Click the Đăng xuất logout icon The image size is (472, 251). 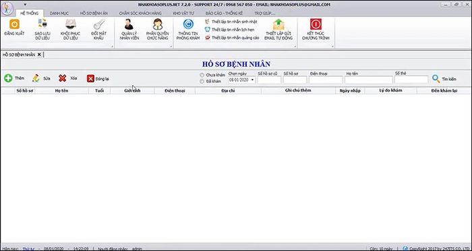click(x=14, y=24)
